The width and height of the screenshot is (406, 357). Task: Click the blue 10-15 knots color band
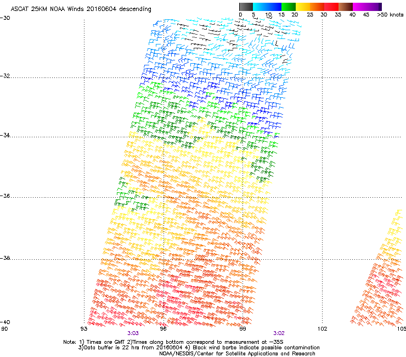(274, 7)
